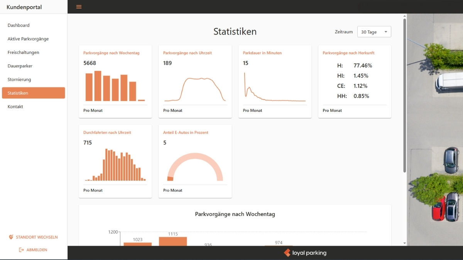
Task: Select the Durchfahrten nach Uhrzeit card
Action: (115, 161)
